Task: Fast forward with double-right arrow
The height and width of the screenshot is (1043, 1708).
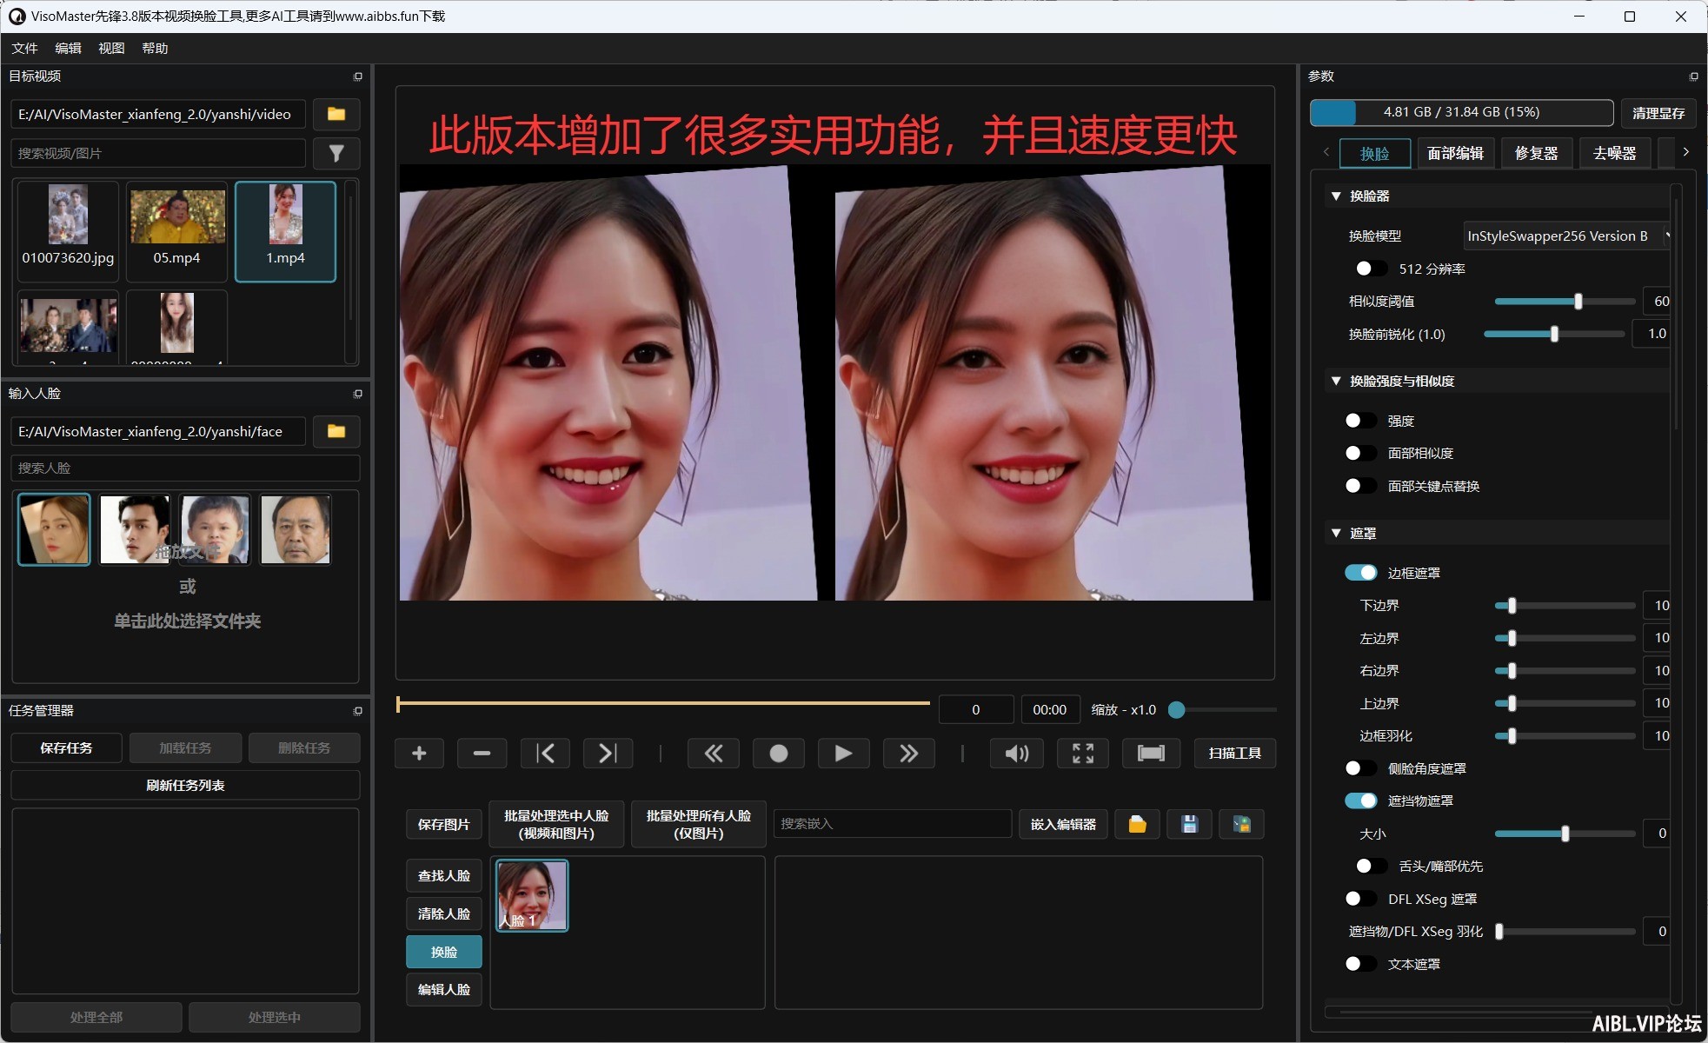Action: click(x=908, y=753)
